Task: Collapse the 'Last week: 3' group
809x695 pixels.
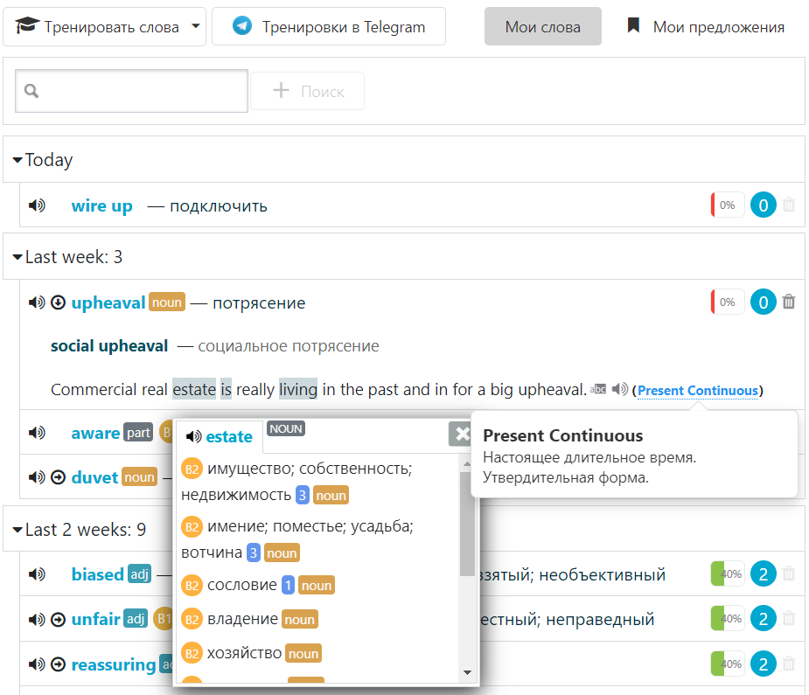Action: pos(17,257)
